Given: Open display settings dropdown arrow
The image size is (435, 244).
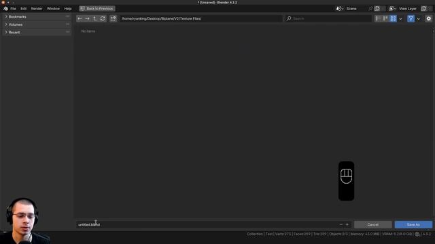Looking at the screenshot, I should [x=400, y=18].
